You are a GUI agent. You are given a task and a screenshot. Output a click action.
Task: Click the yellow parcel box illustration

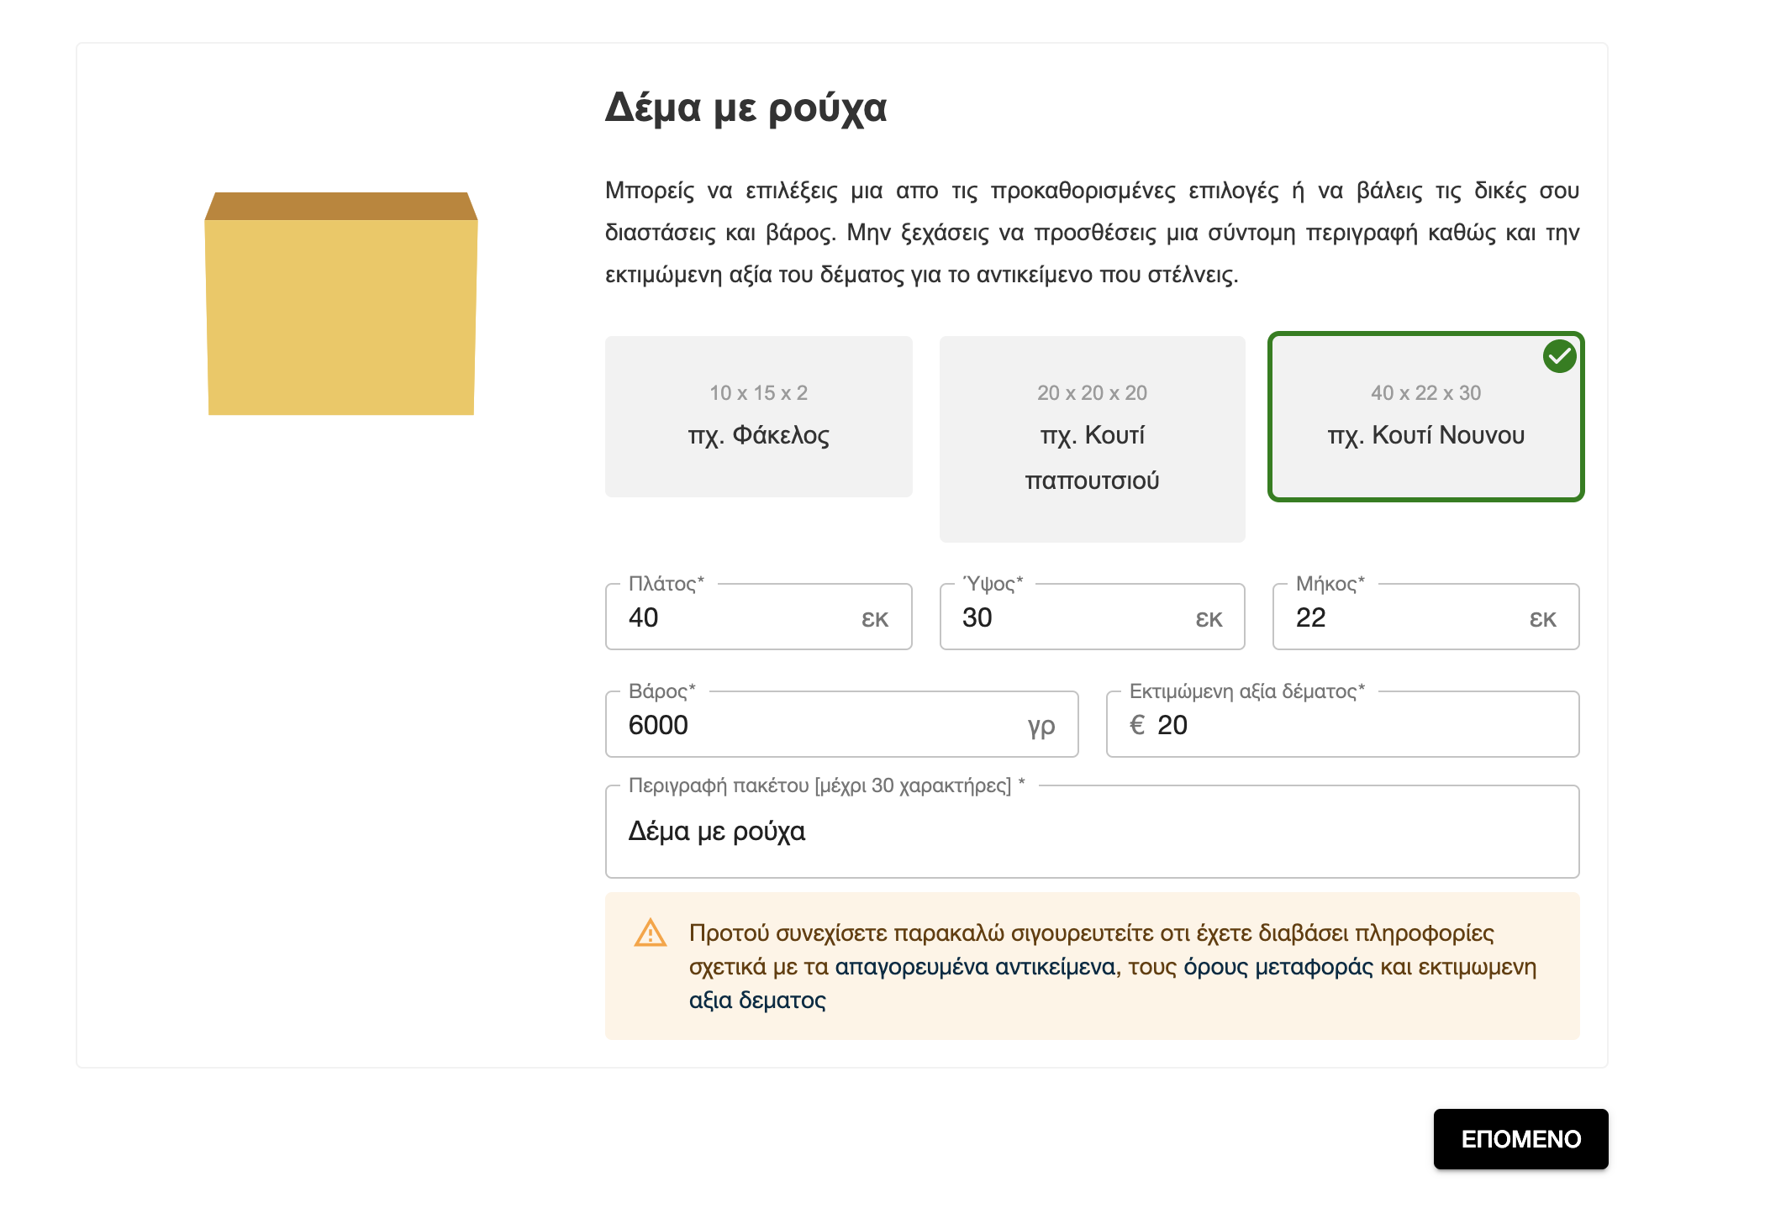(x=341, y=304)
